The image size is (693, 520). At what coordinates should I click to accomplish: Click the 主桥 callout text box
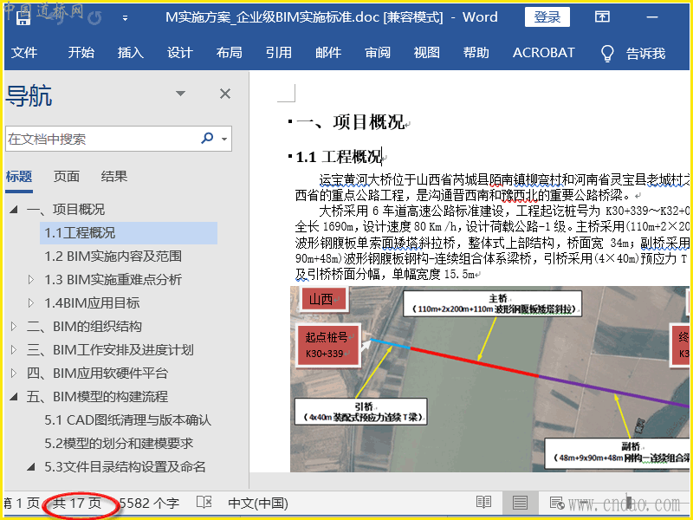point(492,303)
